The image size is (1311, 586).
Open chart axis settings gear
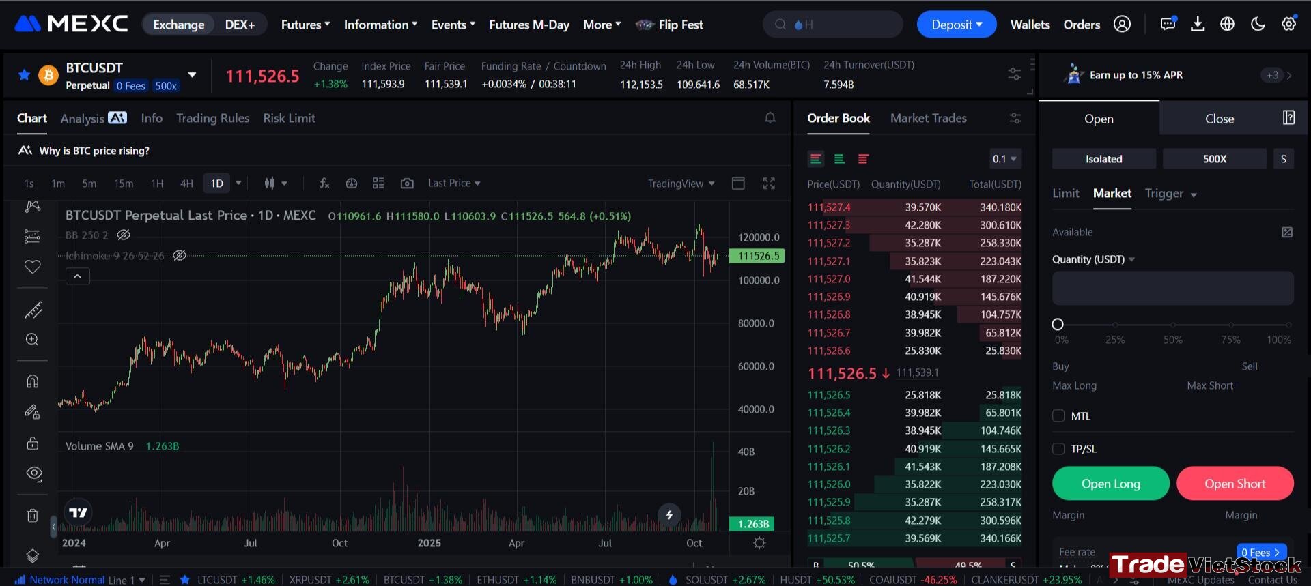pyautogui.click(x=759, y=543)
